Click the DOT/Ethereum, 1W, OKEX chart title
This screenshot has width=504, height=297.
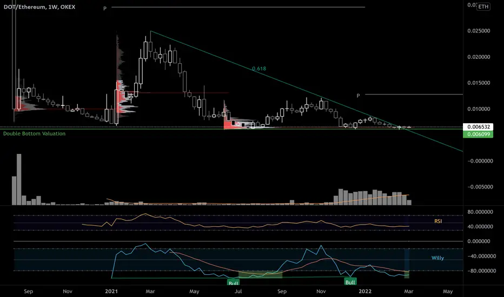pyautogui.click(x=39, y=6)
